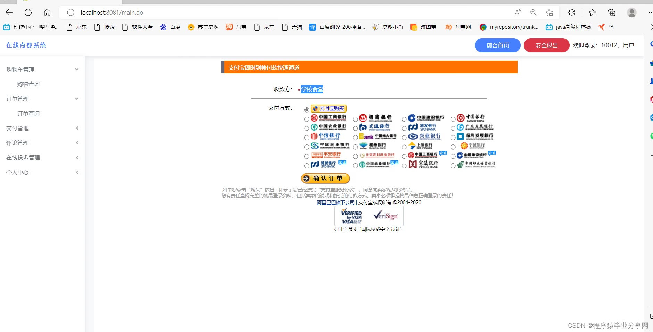Click the 中国邮政储蓄银行 logo
This screenshot has width=653, height=332.
pos(476,164)
